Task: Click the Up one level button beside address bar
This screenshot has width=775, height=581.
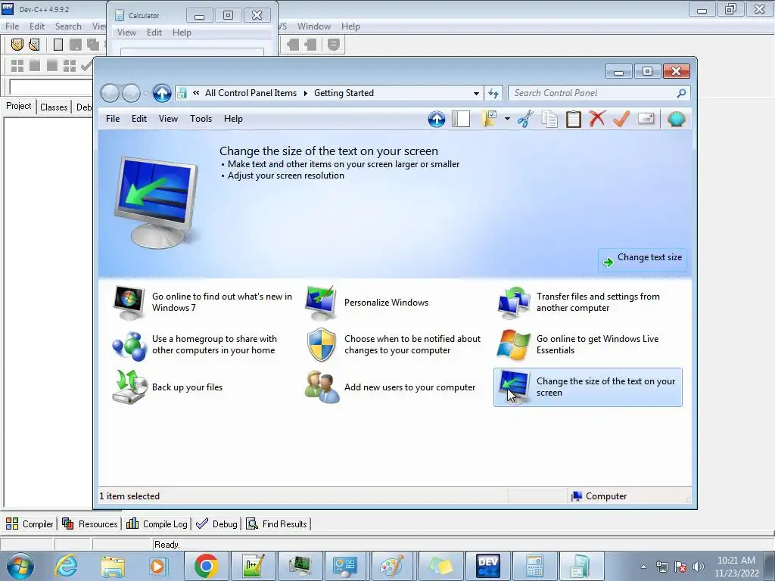Action: pyautogui.click(x=162, y=93)
